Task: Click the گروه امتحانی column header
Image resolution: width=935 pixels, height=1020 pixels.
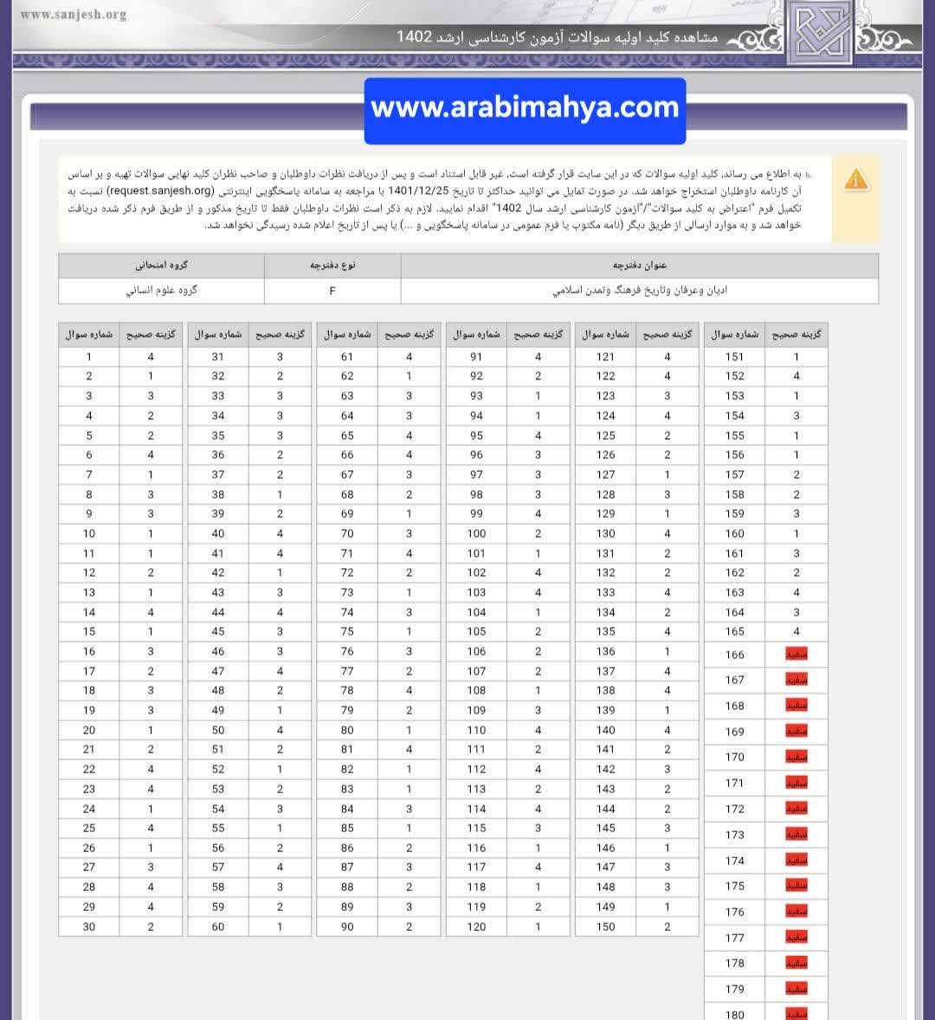Action: coord(161,266)
